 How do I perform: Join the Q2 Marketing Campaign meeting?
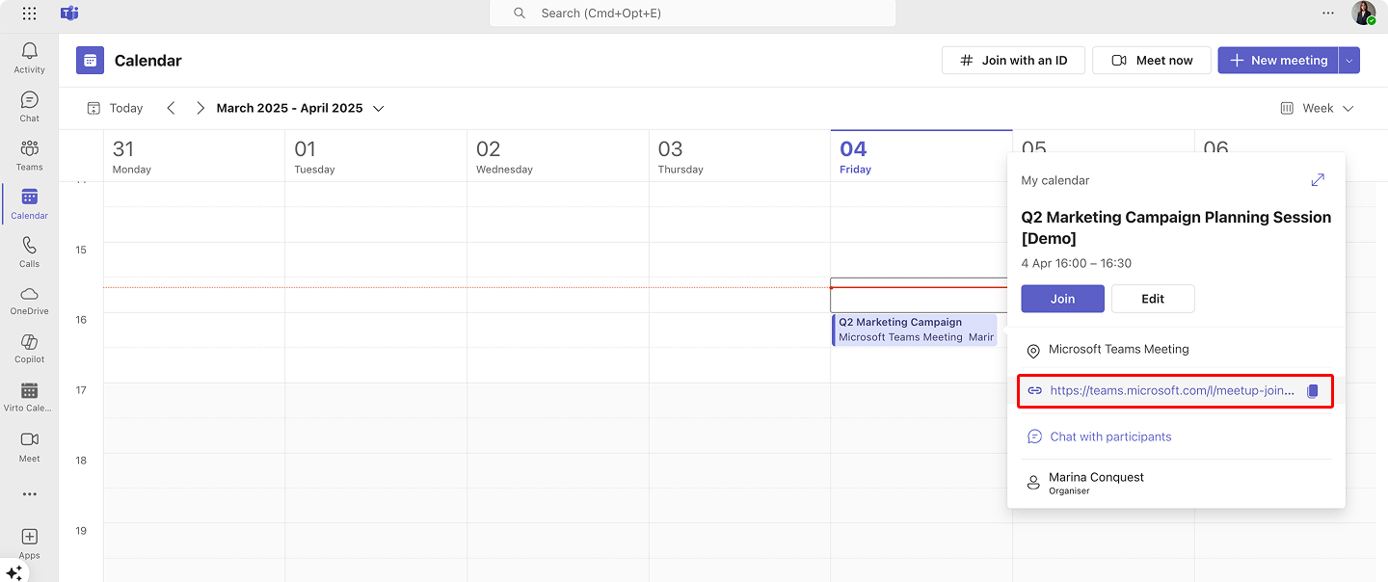(x=1062, y=299)
